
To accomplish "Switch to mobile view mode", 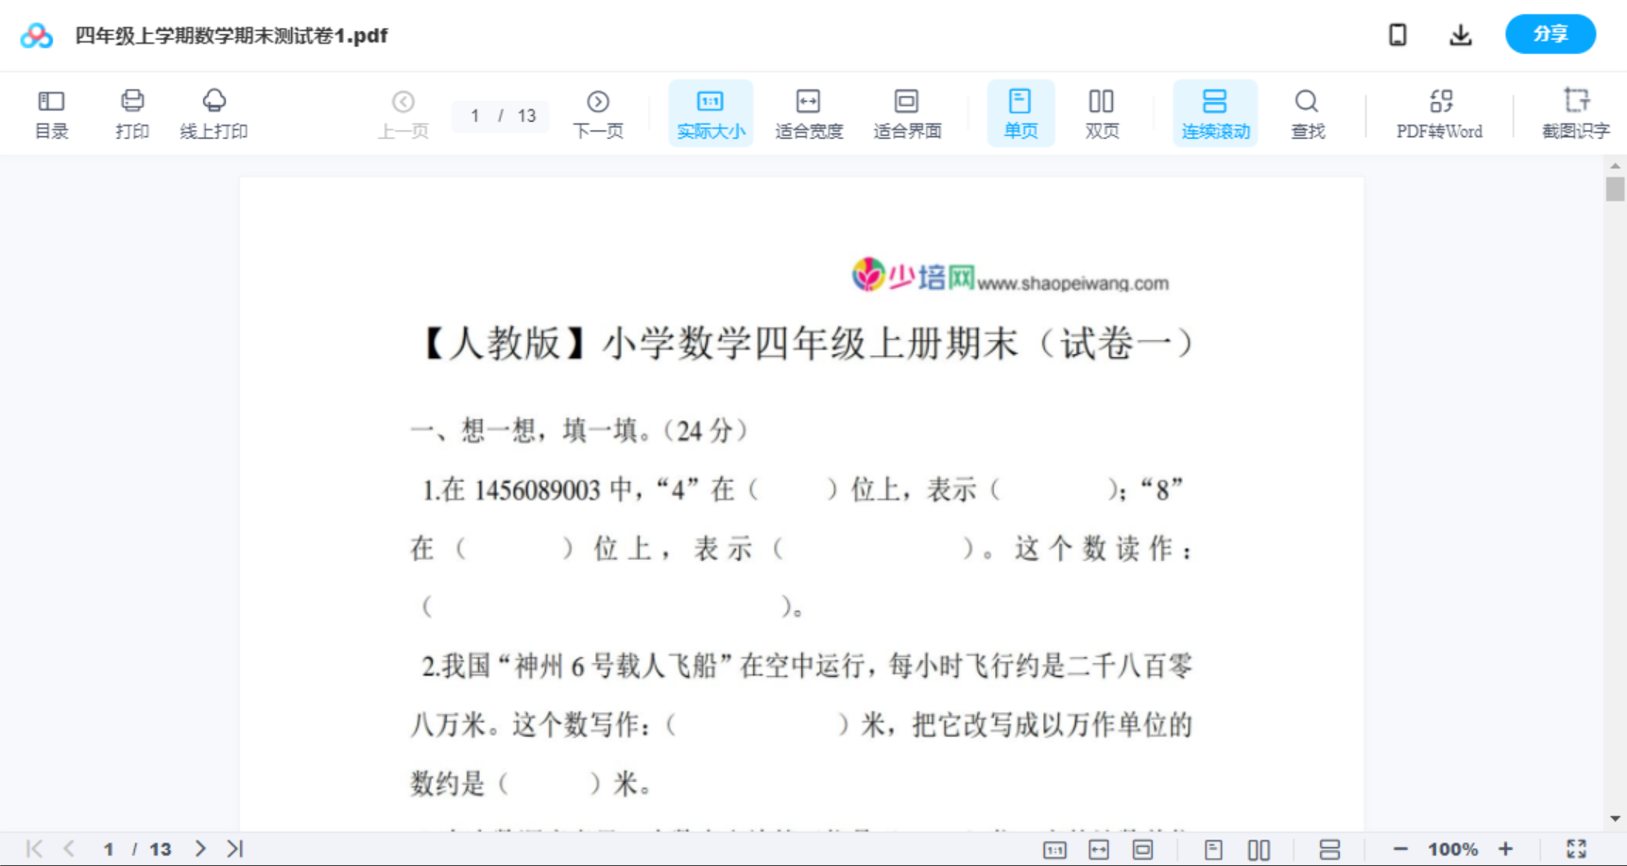I will pos(1397,34).
